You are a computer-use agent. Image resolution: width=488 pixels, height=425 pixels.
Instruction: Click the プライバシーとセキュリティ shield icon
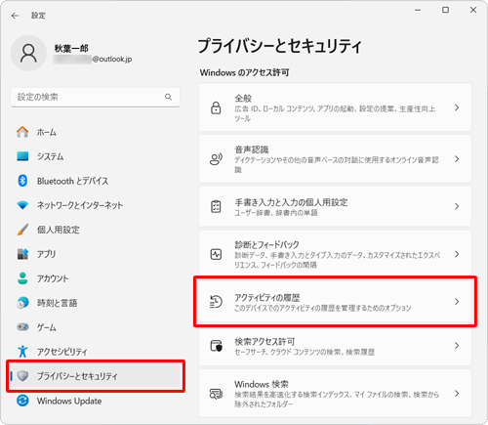[22, 376]
